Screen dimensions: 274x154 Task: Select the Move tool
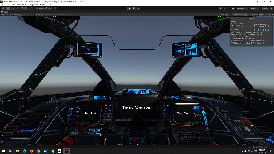(x=8, y=8)
